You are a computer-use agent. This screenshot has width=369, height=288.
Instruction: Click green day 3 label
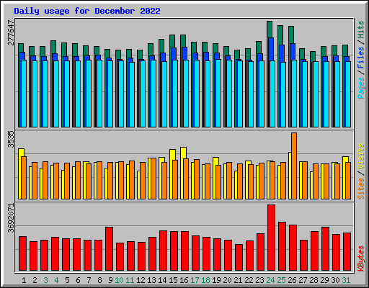point(45,280)
